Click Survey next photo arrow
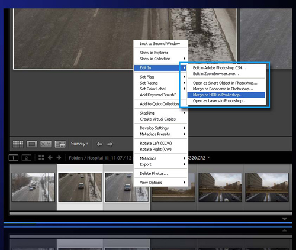Image resolution: width=296 pixels, height=250 pixels. coord(110,144)
